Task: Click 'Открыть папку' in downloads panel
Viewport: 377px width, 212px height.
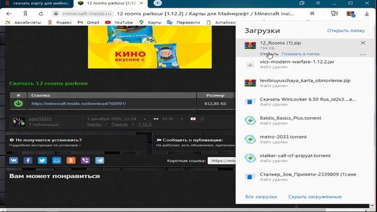Action: click(x=346, y=31)
